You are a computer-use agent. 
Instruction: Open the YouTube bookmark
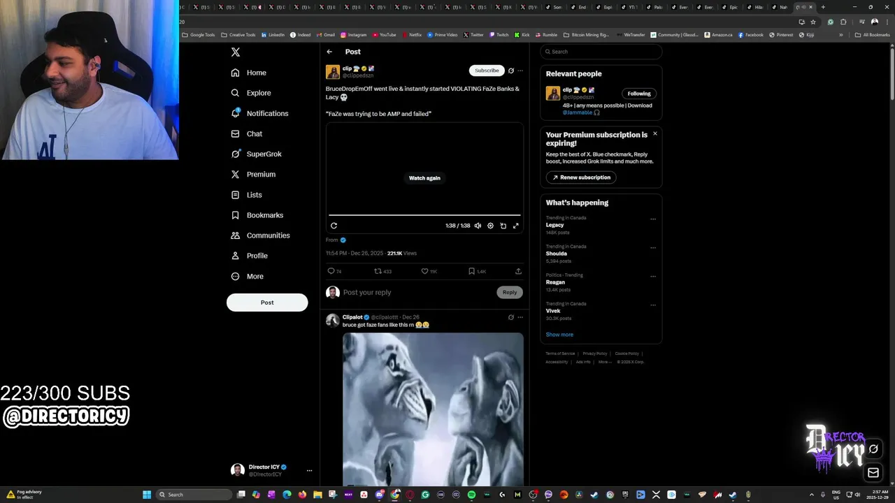[x=384, y=35]
